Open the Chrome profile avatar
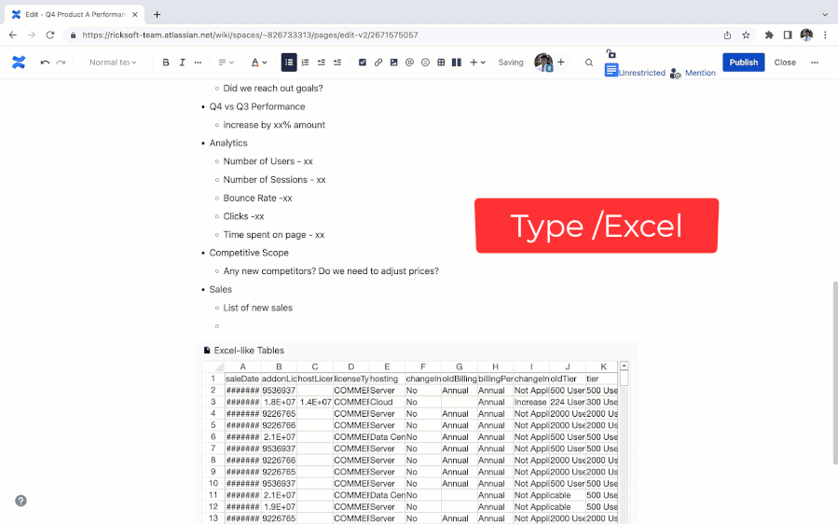This screenshot has width=838, height=524. [x=806, y=34]
